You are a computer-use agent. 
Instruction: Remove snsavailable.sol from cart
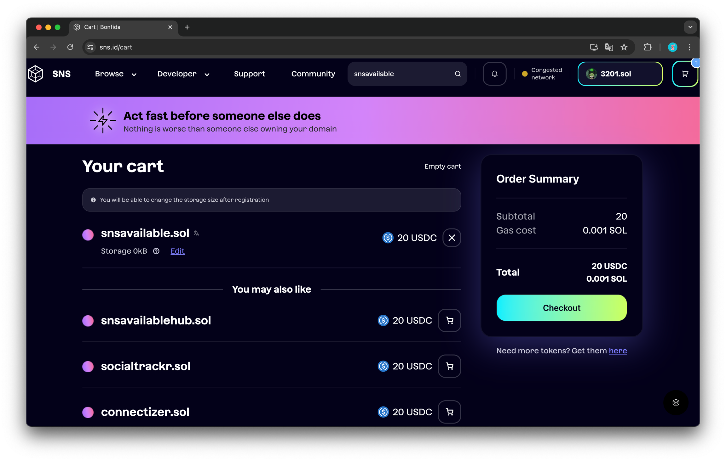pos(452,238)
